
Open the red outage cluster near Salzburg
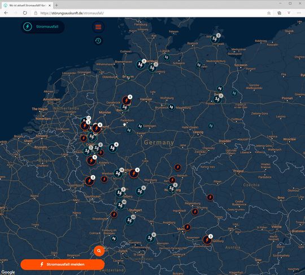pyautogui.click(x=207, y=240)
